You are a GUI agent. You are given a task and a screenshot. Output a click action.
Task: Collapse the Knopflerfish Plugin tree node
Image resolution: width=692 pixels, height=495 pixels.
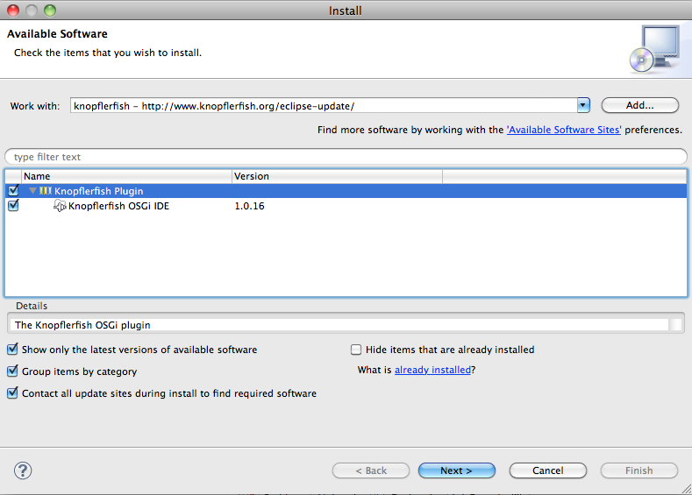point(32,190)
